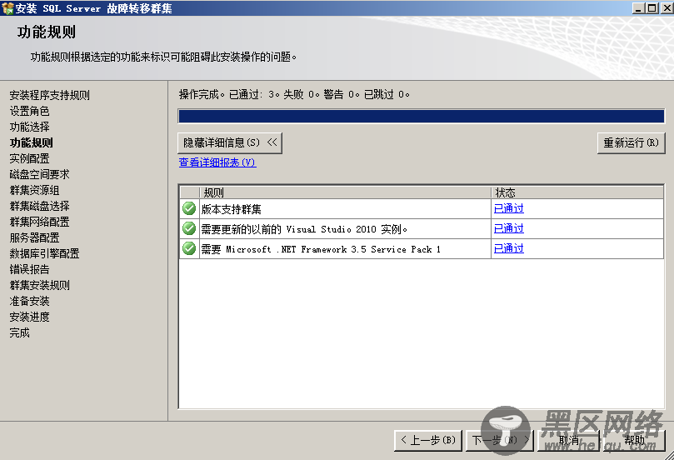Open 已通过 status for Visual Studio 2010 rule

tap(509, 228)
